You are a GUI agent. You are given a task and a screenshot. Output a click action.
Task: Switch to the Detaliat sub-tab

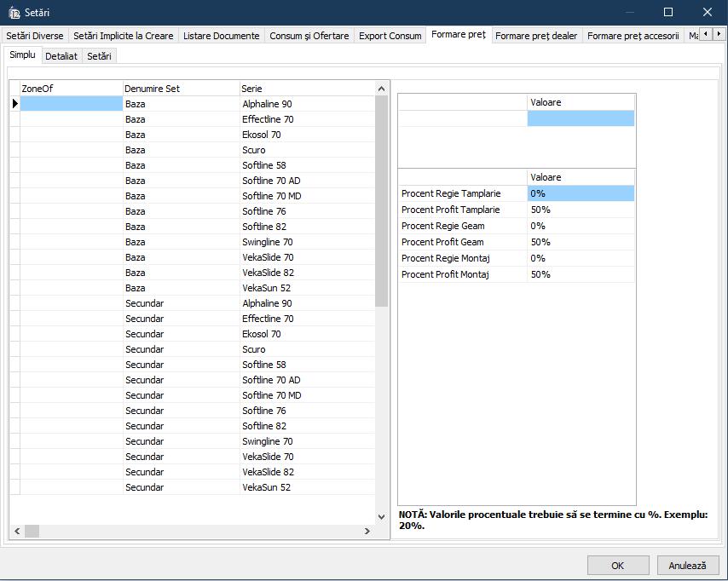(x=61, y=55)
